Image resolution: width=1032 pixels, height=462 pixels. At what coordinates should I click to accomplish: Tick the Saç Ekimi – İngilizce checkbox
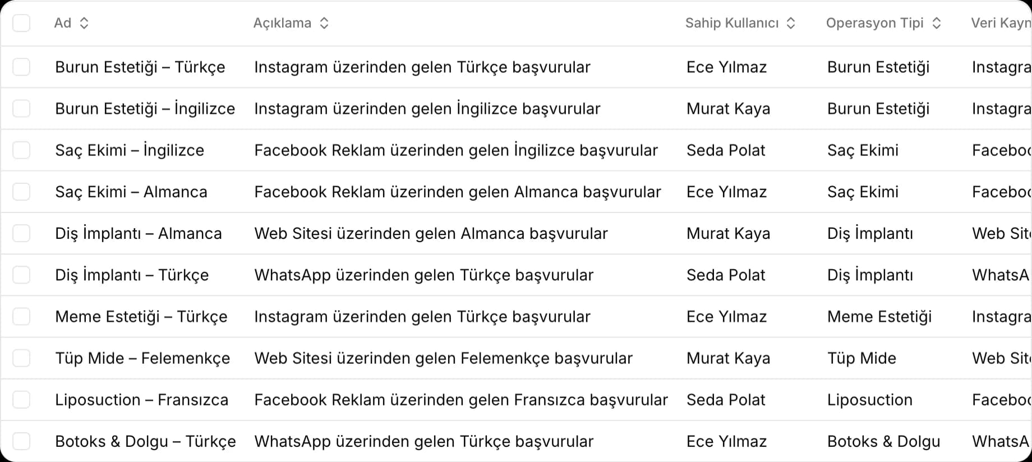click(21, 150)
